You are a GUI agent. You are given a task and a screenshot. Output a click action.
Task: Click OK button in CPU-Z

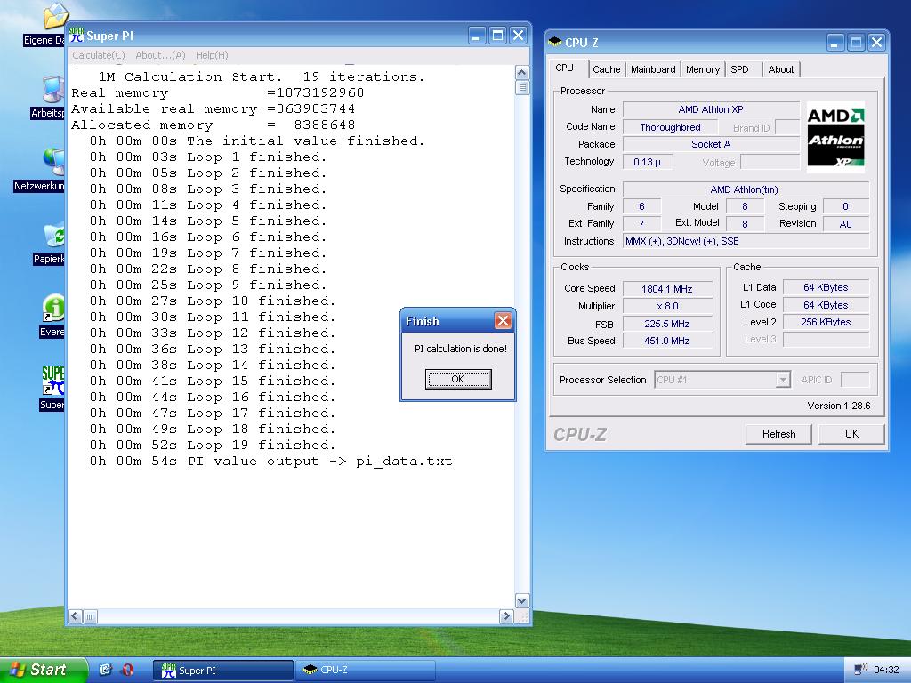point(851,434)
